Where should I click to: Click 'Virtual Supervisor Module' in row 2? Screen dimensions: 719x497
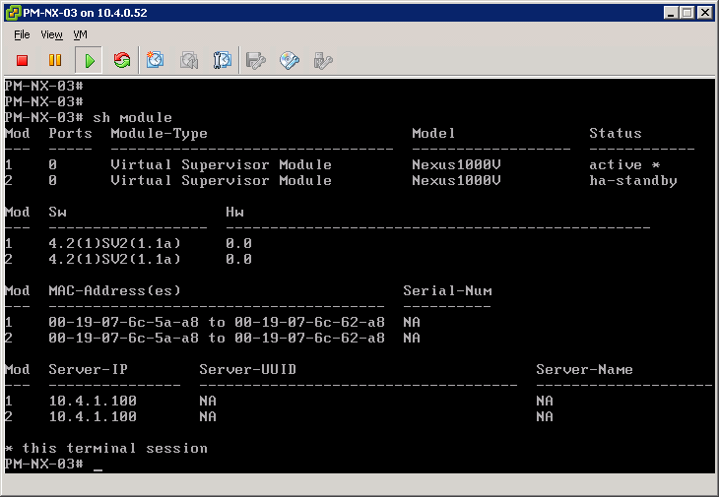221,180
